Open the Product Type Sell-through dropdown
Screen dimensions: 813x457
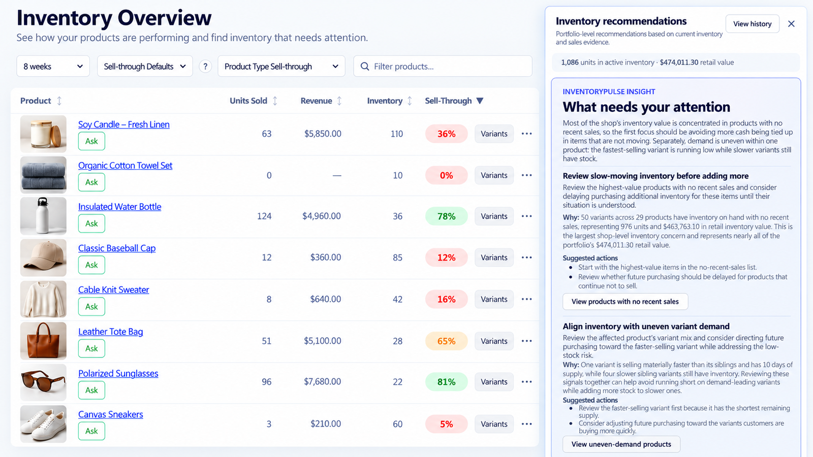(282, 67)
